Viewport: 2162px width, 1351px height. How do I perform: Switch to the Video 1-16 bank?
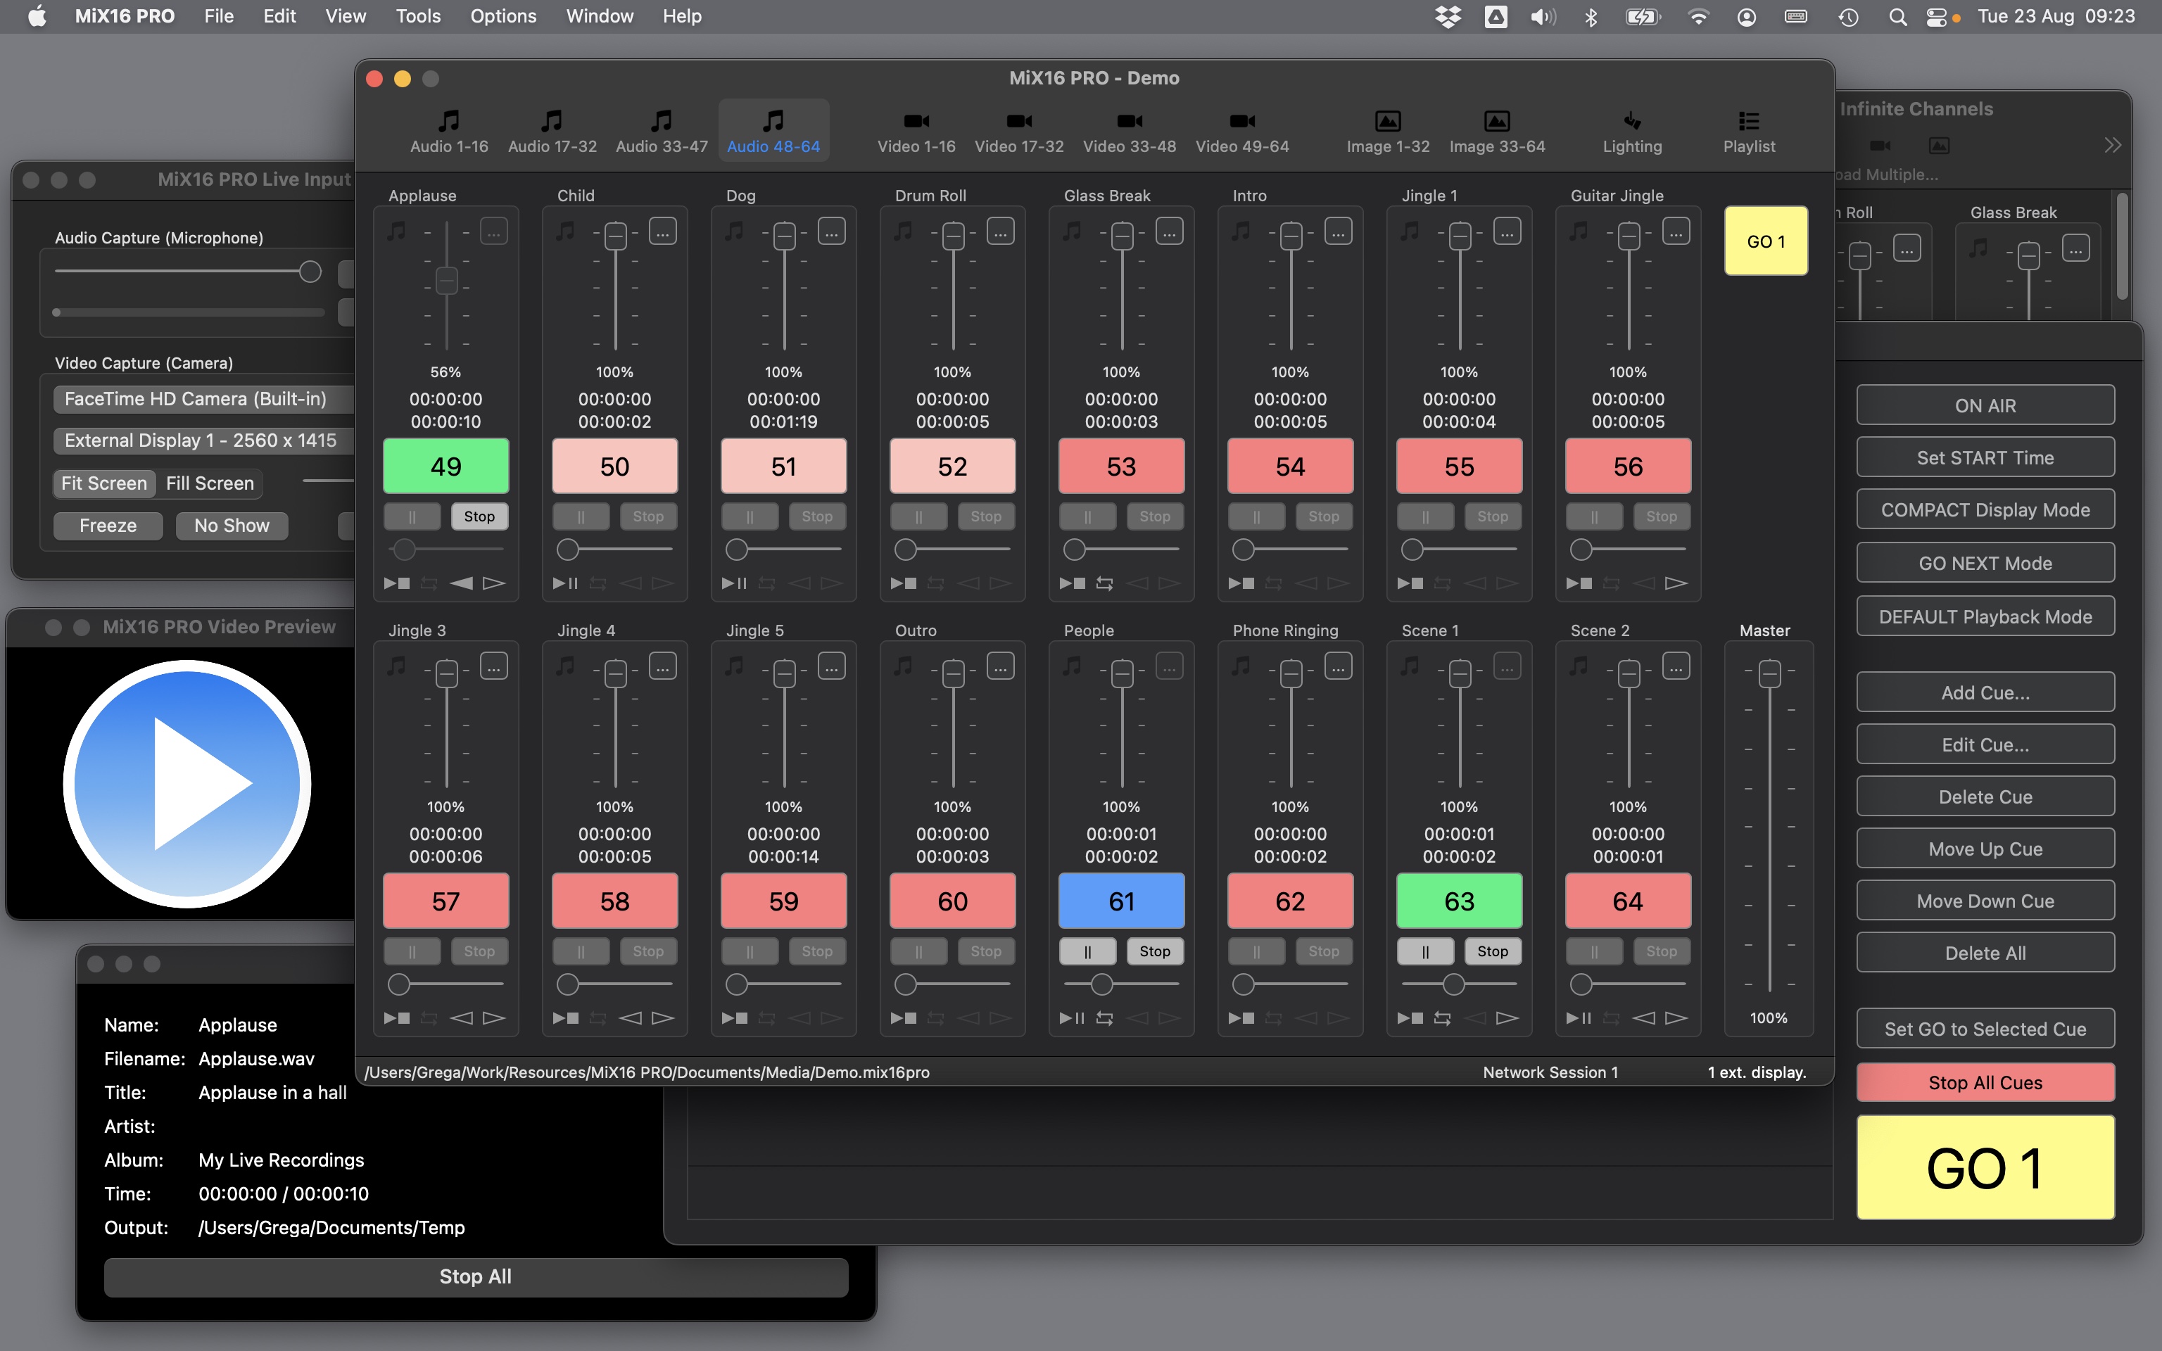coord(916,130)
